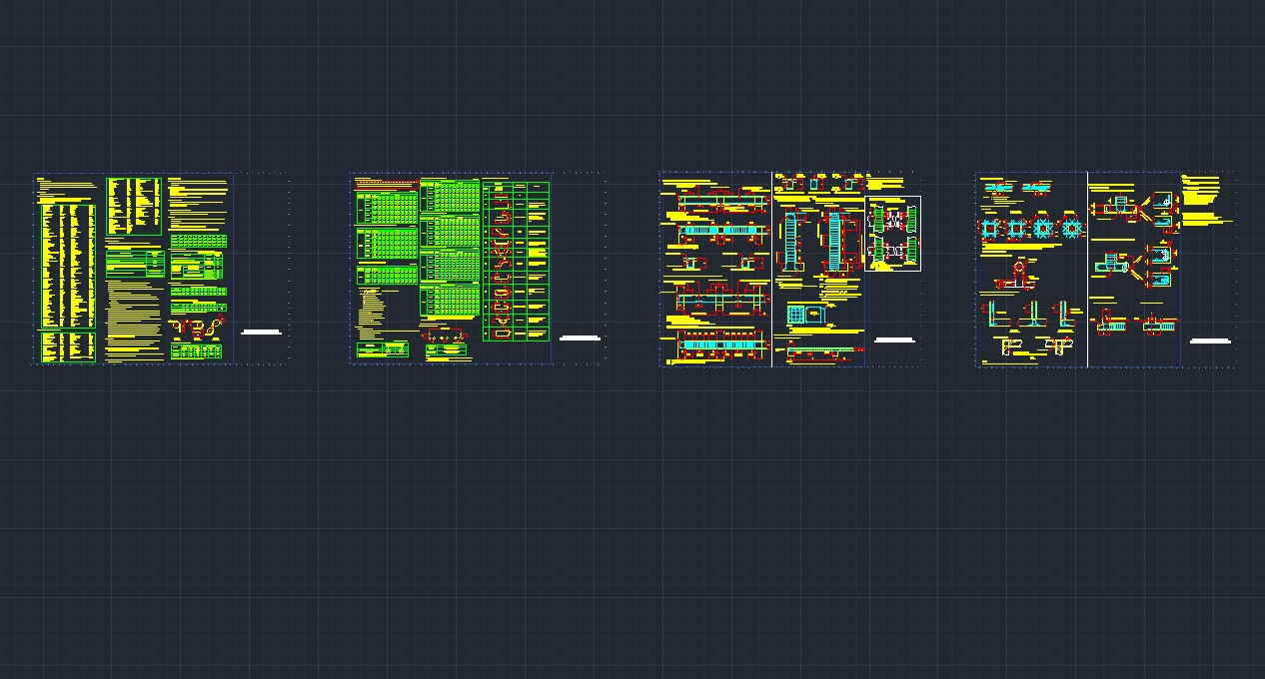This screenshot has width=1265, height=679.
Task: Click the red header bar atop the second sheet
Action: (386, 182)
